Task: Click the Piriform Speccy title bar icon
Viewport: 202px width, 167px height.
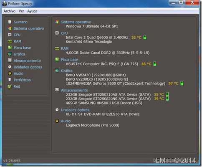Action: [4, 4]
